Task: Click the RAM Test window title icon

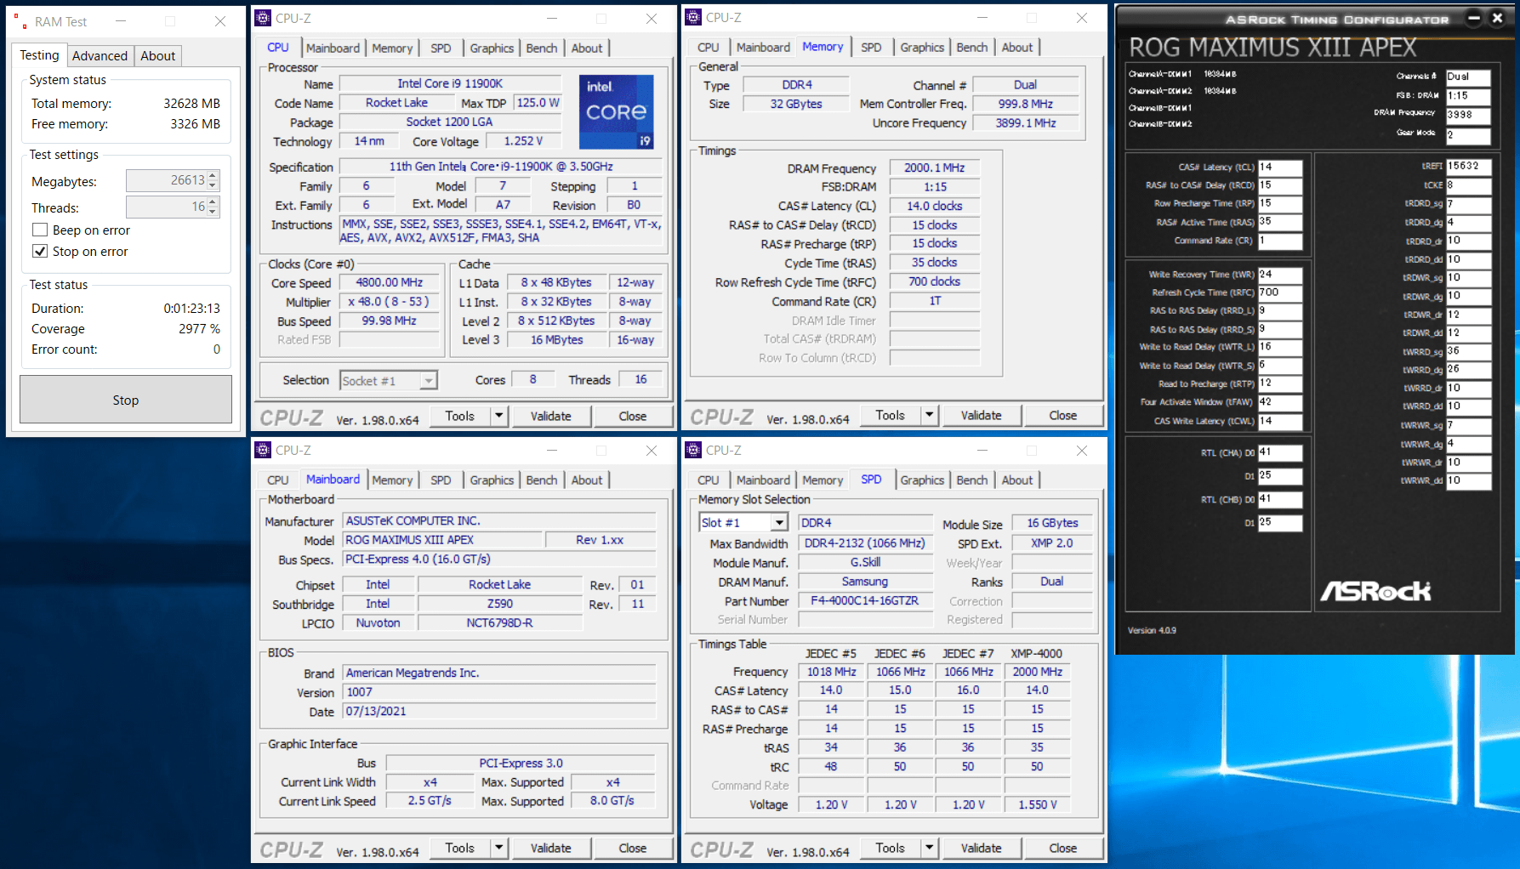Action: [20, 21]
